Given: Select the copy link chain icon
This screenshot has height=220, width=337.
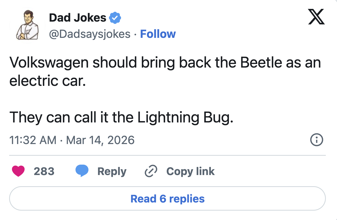Looking at the screenshot, I should click(x=150, y=171).
